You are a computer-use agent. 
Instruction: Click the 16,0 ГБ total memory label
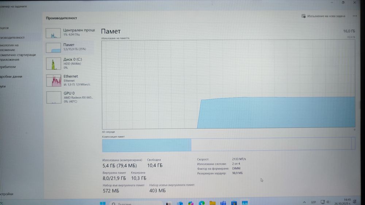(349, 31)
